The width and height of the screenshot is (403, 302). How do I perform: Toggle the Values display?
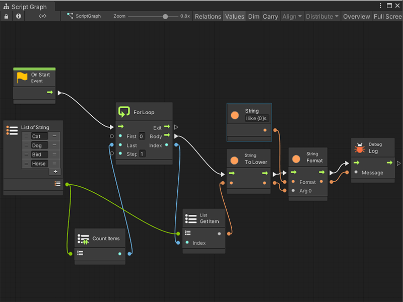tap(234, 16)
